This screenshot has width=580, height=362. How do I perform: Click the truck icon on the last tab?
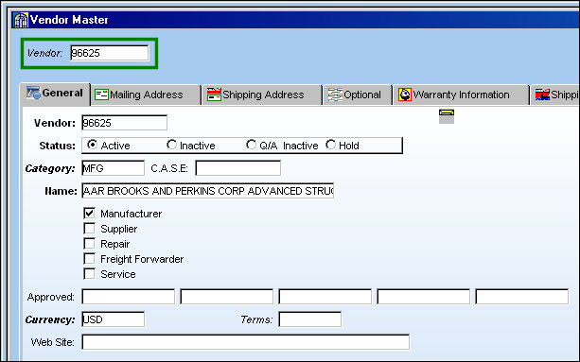tap(542, 95)
